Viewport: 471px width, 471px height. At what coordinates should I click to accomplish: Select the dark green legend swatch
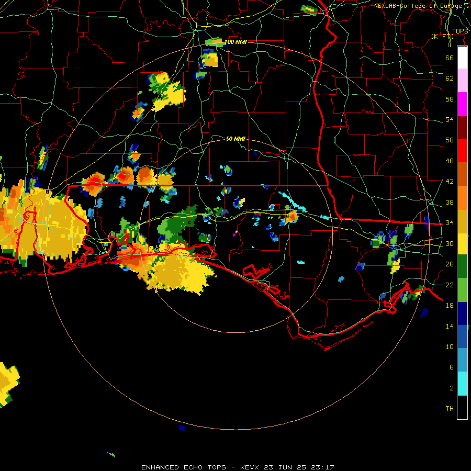462,266
